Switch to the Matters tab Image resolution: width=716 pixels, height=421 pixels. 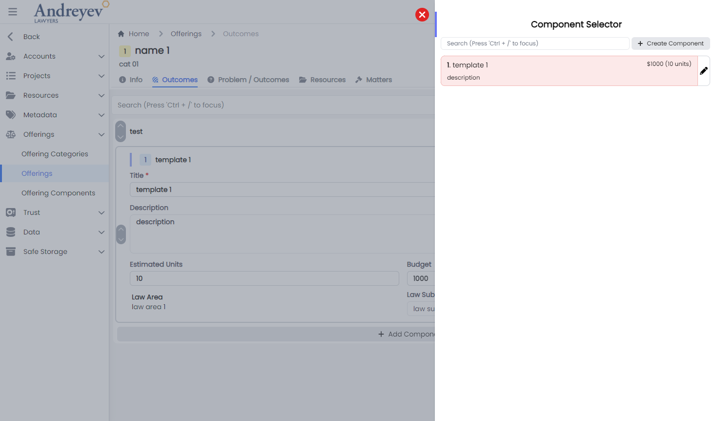[373, 80]
